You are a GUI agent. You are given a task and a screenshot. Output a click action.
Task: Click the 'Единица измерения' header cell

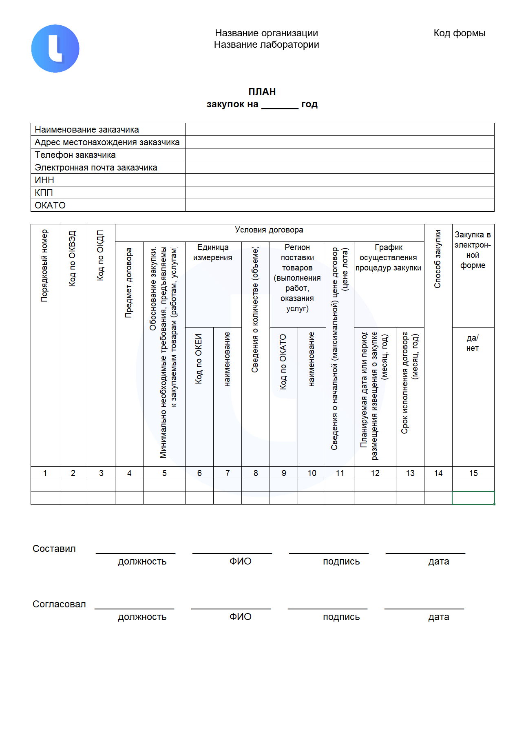[x=213, y=284]
